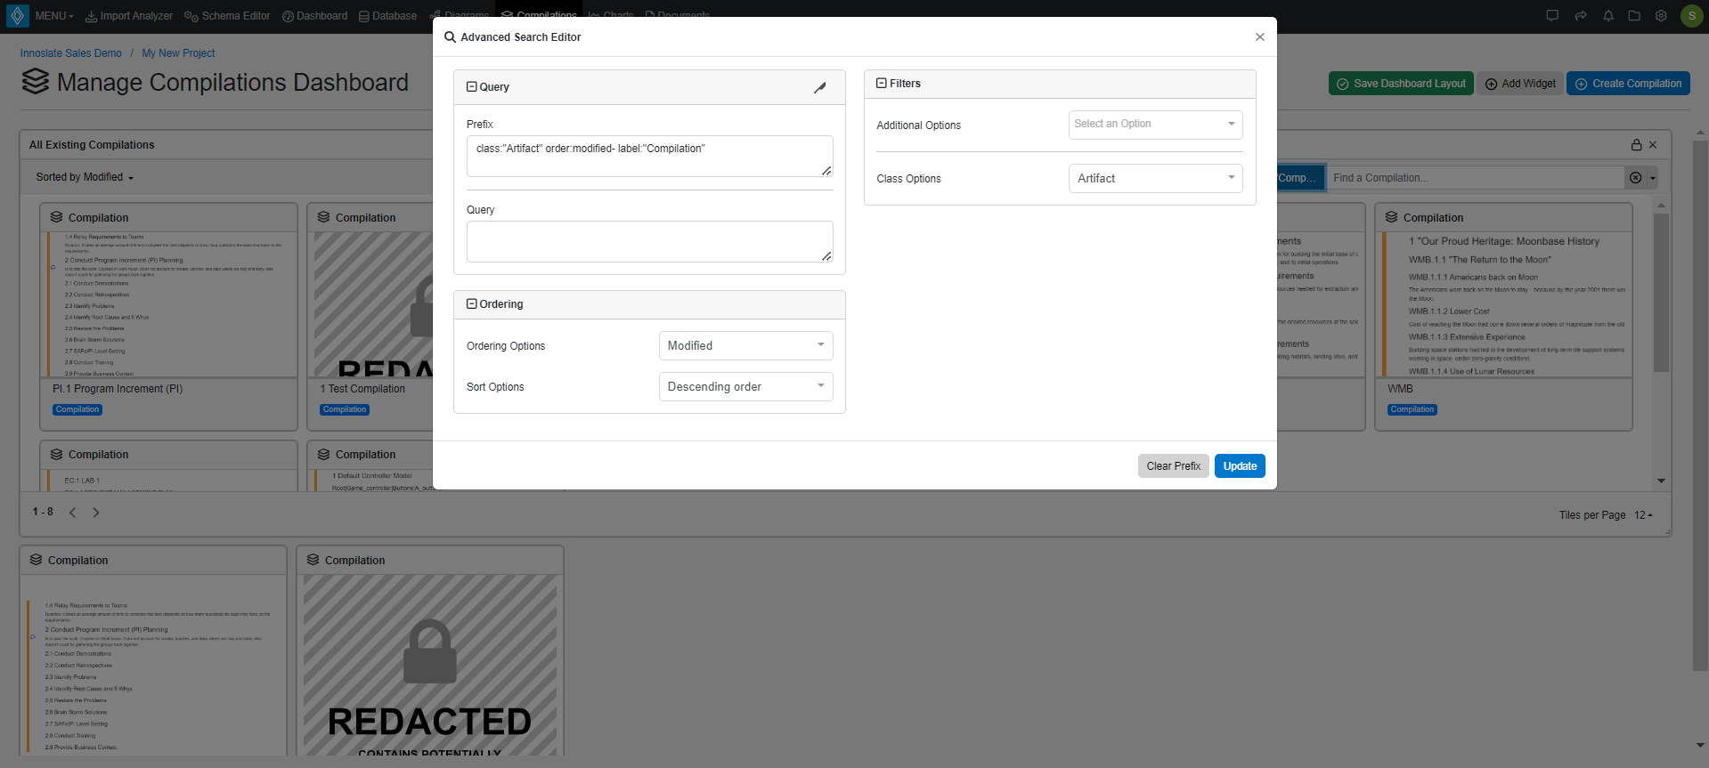The height and width of the screenshot is (768, 1709).
Task: Click the Find a Compilation search field
Action: (1477, 178)
